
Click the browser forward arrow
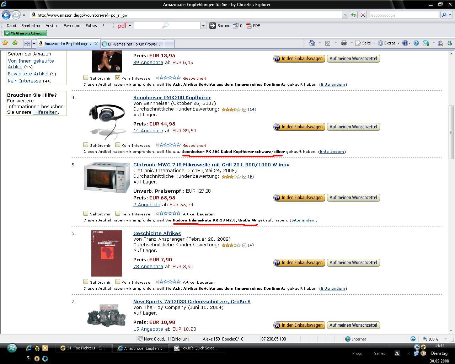tap(16, 15)
